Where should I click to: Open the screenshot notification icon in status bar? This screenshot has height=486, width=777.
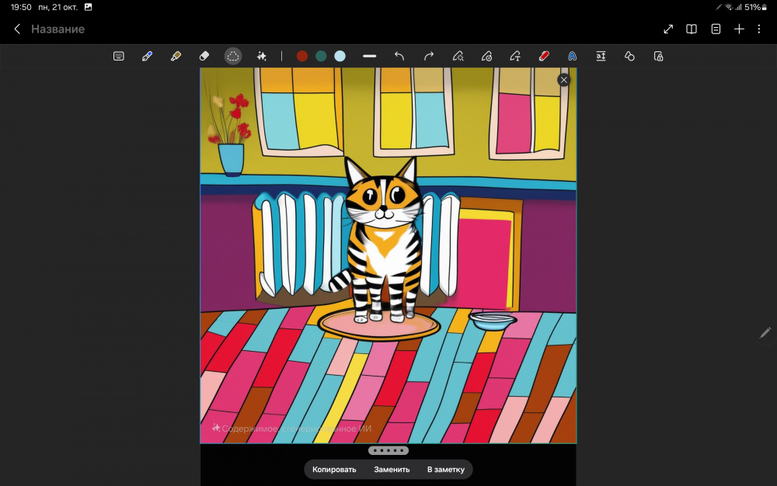[x=89, y=7]
